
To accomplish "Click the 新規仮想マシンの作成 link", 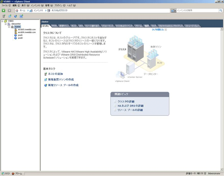I will click(x=61, y=79).
